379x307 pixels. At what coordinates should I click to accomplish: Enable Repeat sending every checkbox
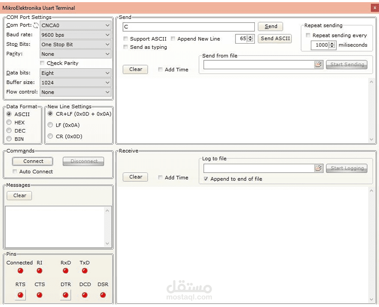pos(308,35)
